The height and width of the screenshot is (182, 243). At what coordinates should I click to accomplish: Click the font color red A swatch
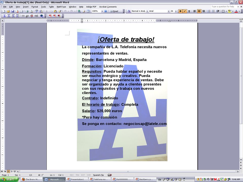(236, 11)
